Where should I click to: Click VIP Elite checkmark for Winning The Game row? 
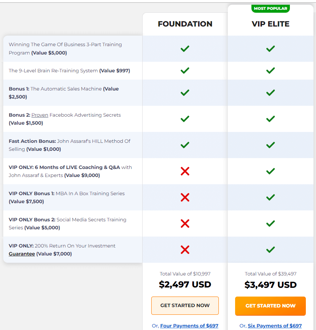[x=270, y=49]
